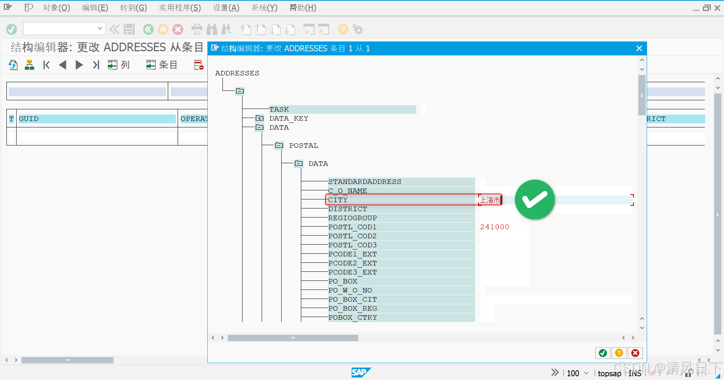Go to previous entry arrow

click(x=63, y=65)
